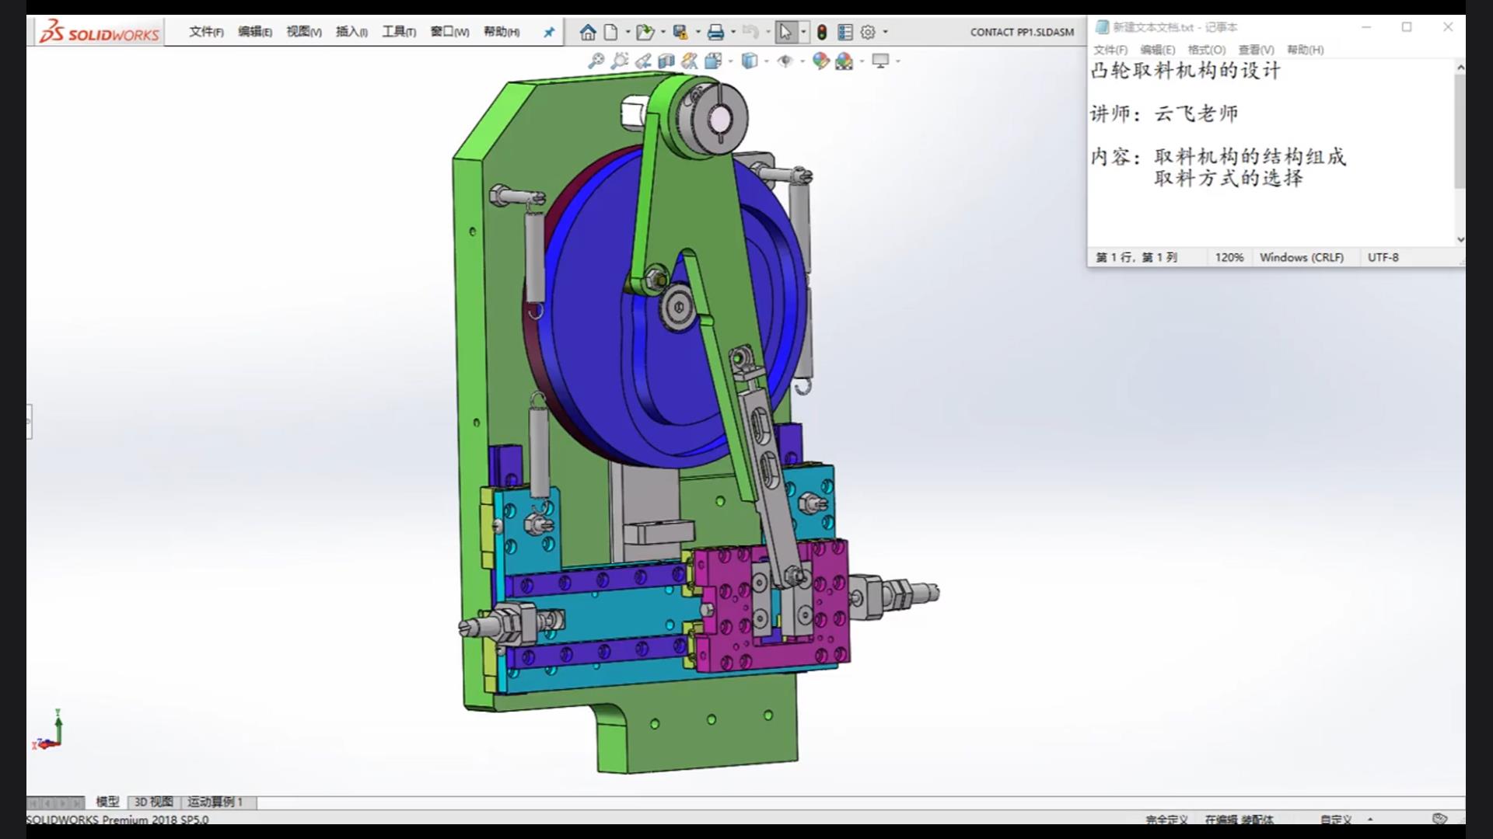
Task: Expand the status bar units arrow
Action: click(x=1370, y=819)
